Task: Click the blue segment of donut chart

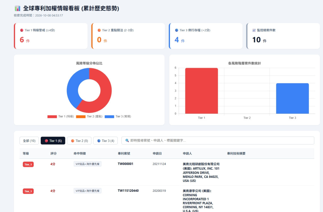Action: pyautogui.click(x=73, y=86)
